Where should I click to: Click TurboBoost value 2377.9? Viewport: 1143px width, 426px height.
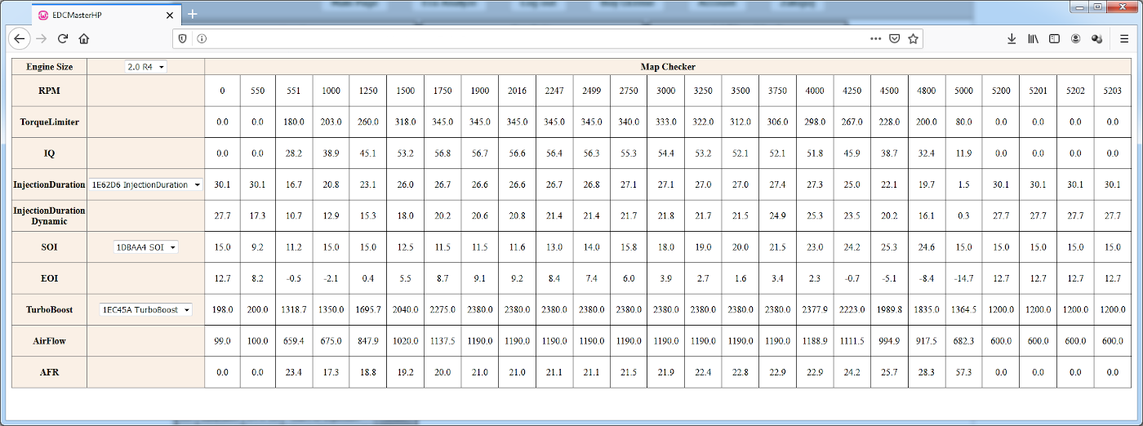click(x=815, y=310)
